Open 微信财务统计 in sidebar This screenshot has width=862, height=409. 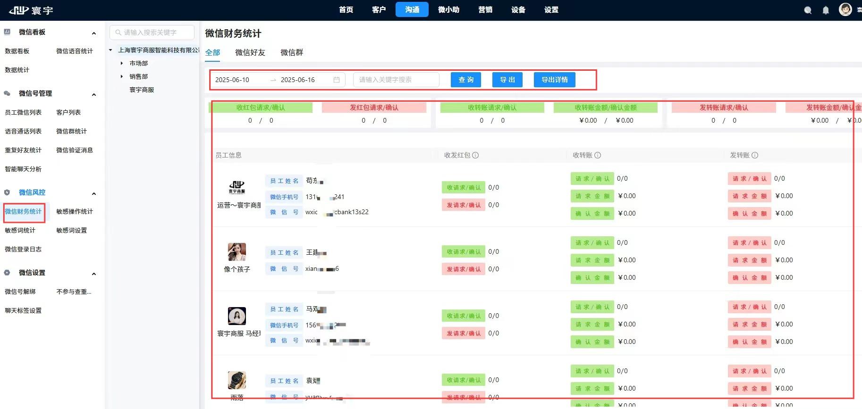pyautogui.click(x=23, y=211)
